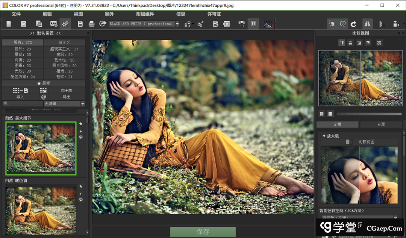406x238 pixels.
Task: Click the compare view zoom slider
Action: pos(368,114)
